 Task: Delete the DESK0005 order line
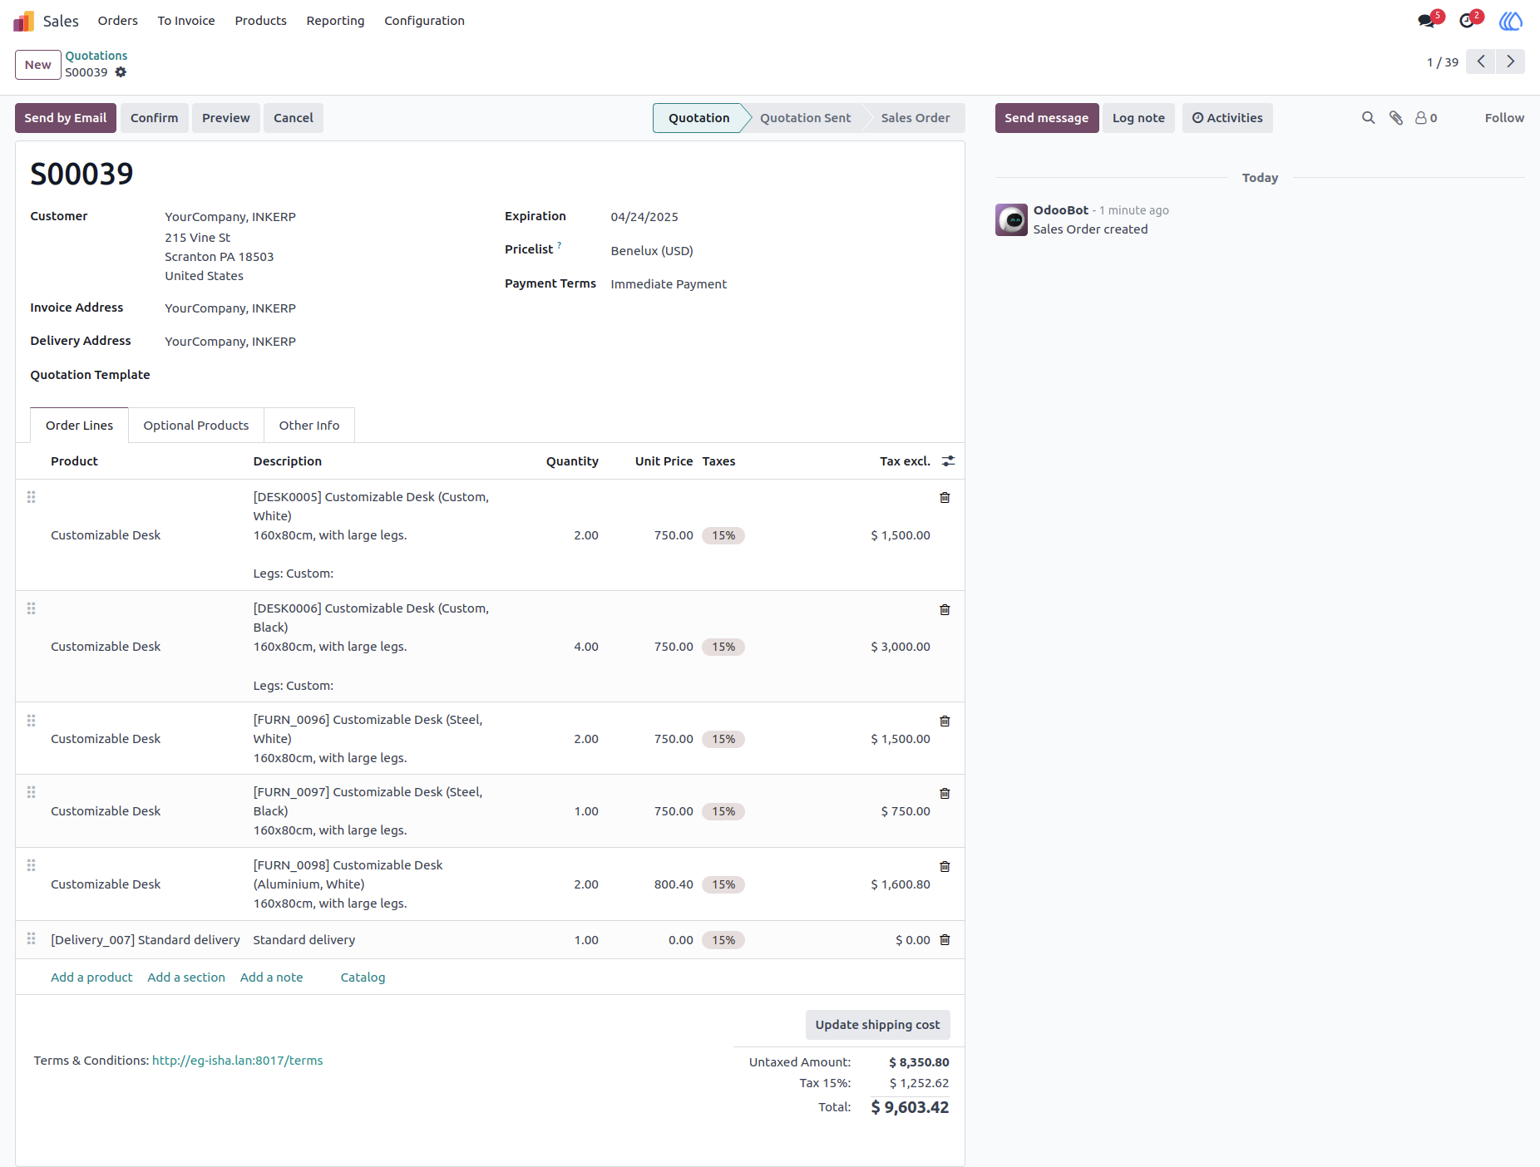click(945, 498)
